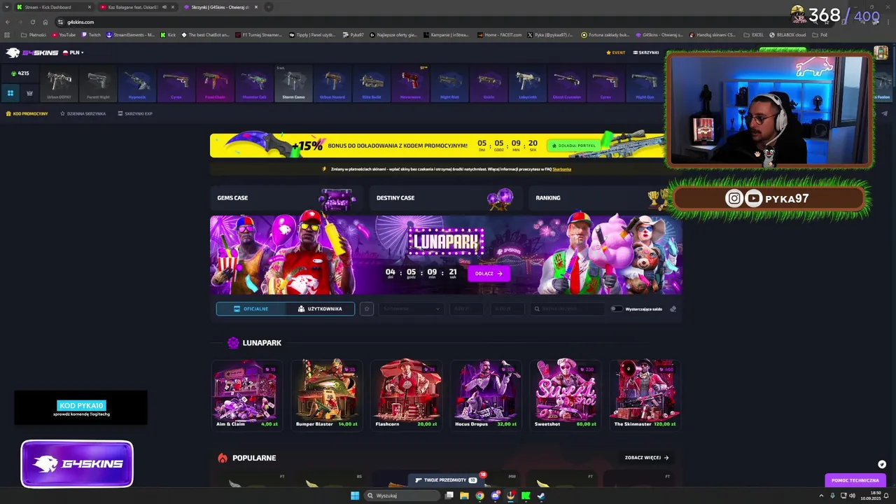Viewport: 896px width, 504px height.
Task: Open the TWOJE PRZEDMIOTY bar
Action: point(446,480)
